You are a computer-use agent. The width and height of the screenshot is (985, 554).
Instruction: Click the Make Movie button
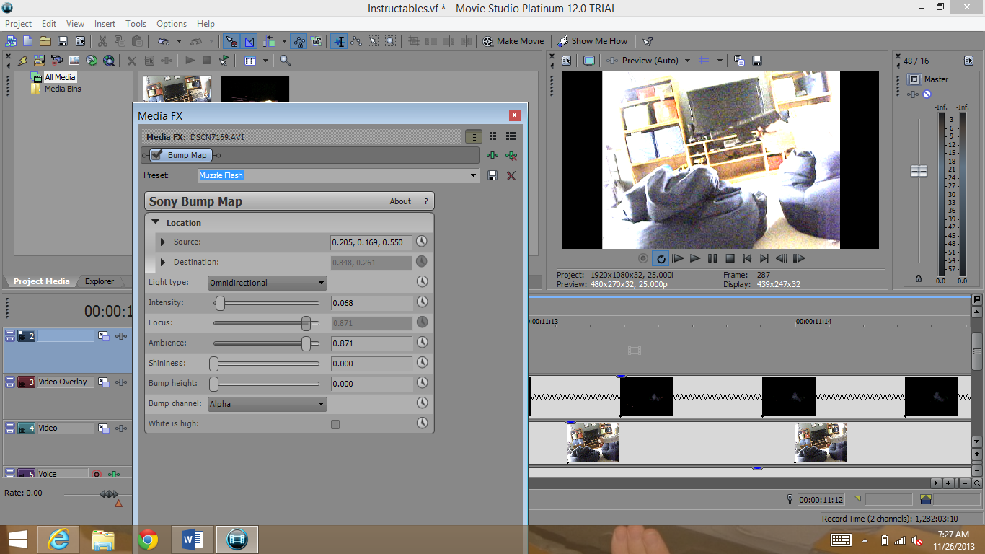[513, 41]
